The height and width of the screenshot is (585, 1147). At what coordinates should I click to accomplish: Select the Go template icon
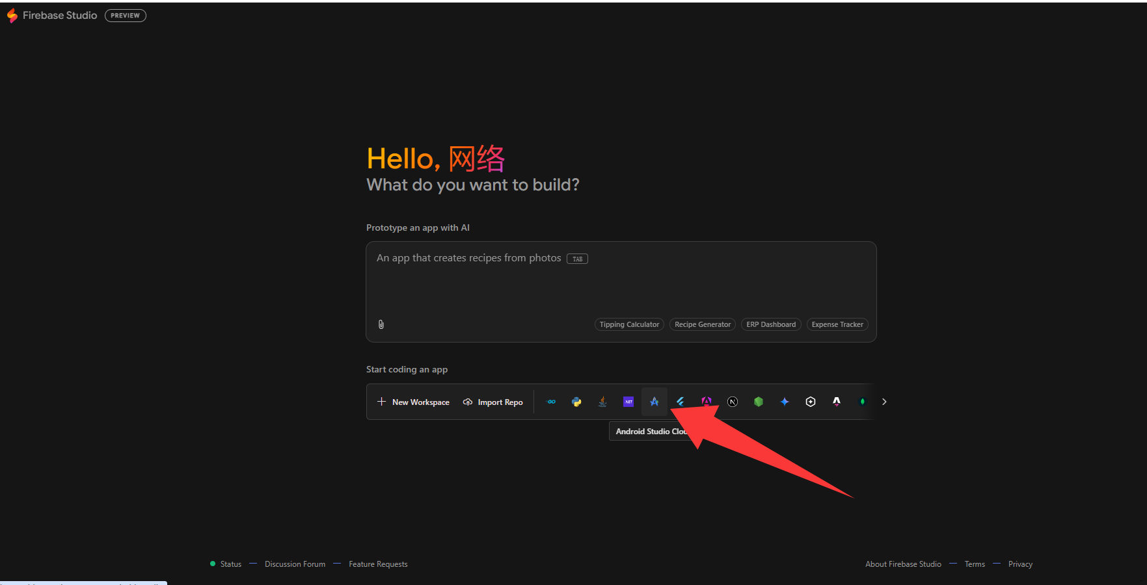pos(551,402)
